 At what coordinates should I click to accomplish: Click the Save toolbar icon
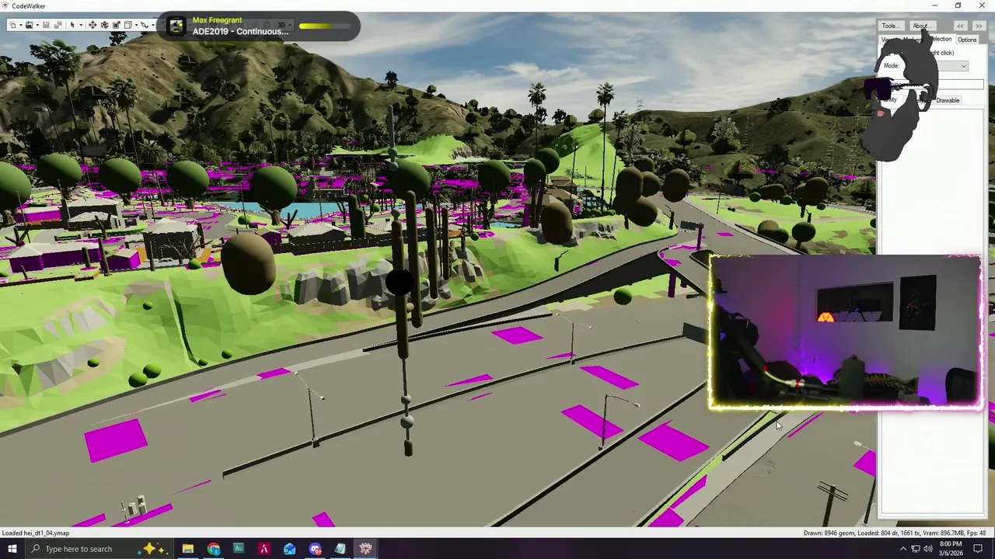(x=46, y=25)
